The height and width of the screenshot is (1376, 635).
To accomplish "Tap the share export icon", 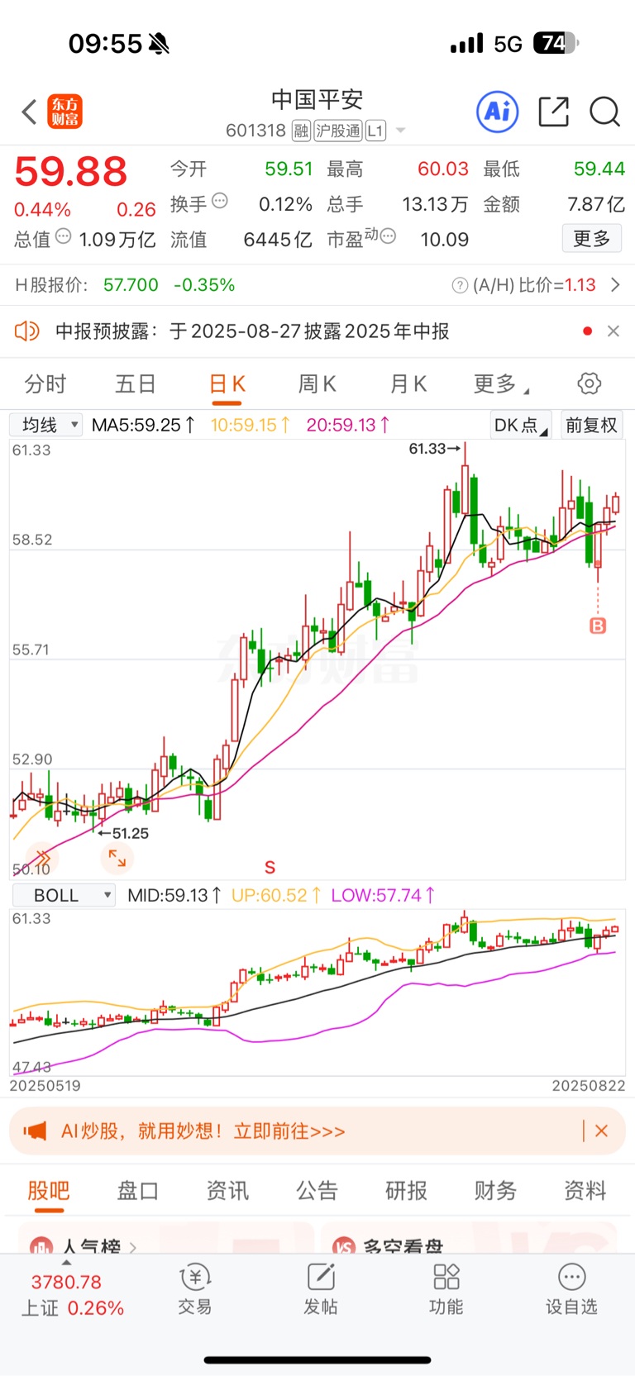I will [x=553, y=112].
